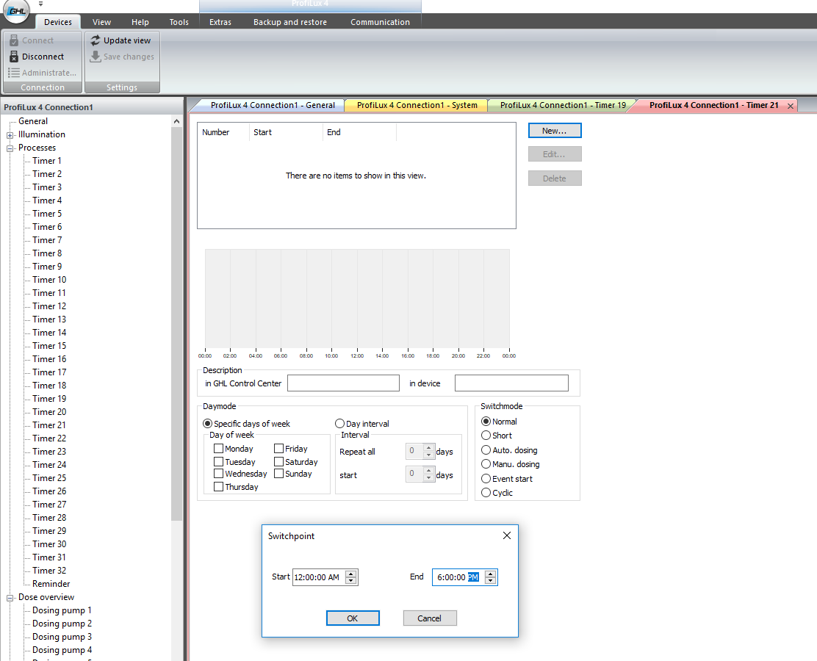
Task: Select the Short switchmode
Action: 486,436
